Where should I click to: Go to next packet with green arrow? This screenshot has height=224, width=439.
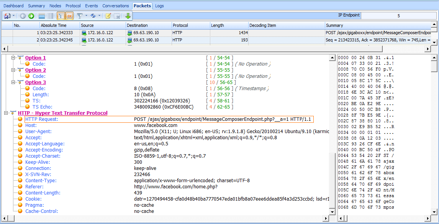(x=31, y=16)
